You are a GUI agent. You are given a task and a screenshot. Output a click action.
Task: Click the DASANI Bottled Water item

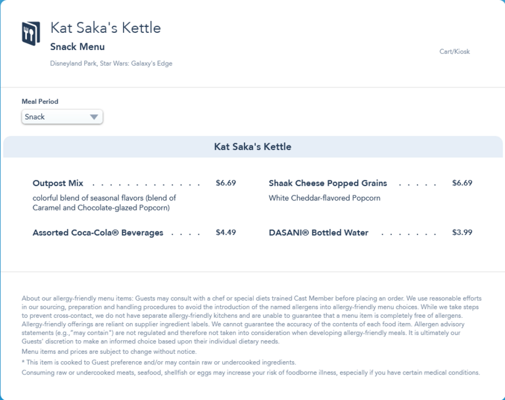[318, 232]
